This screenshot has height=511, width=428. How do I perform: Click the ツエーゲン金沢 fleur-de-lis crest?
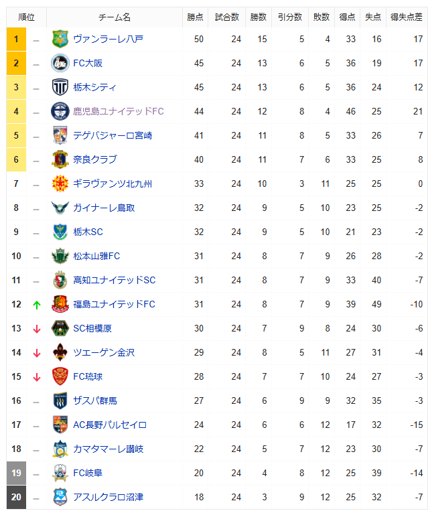tap(60, 353)
